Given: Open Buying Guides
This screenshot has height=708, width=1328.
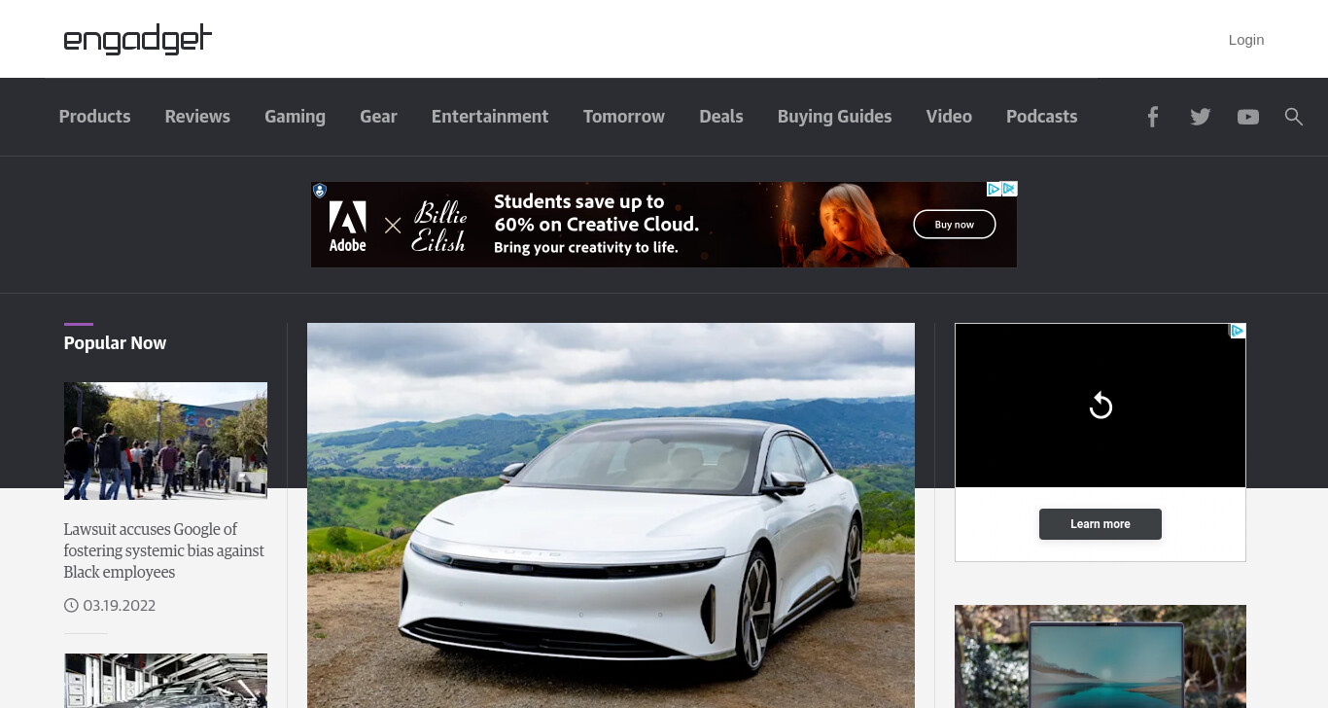Looking at the screenshot, I should pyautogui.click(x=834, y=117).
